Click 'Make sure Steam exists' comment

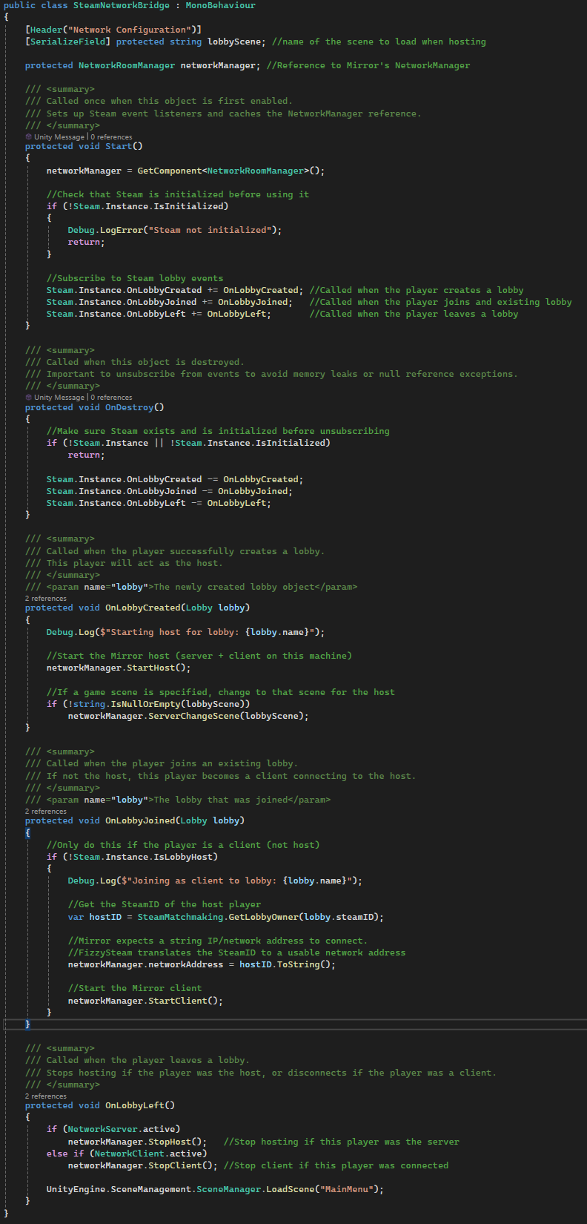tap(218, 431)
